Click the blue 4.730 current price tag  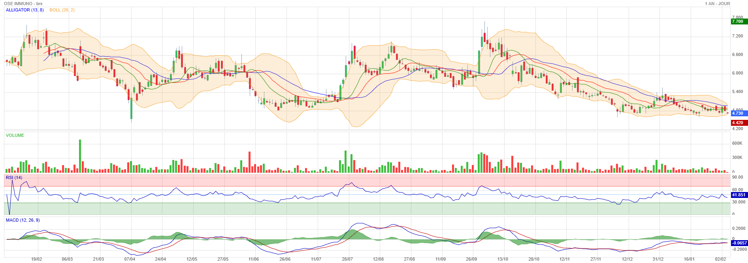click(x=739, y=113)
